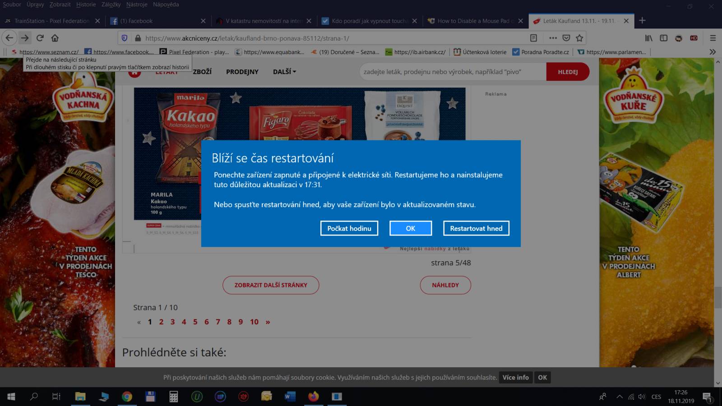Click into the leaflet search field
This screenshot has height=406, width=722.
pyautogui.click(x=453, y=72)
